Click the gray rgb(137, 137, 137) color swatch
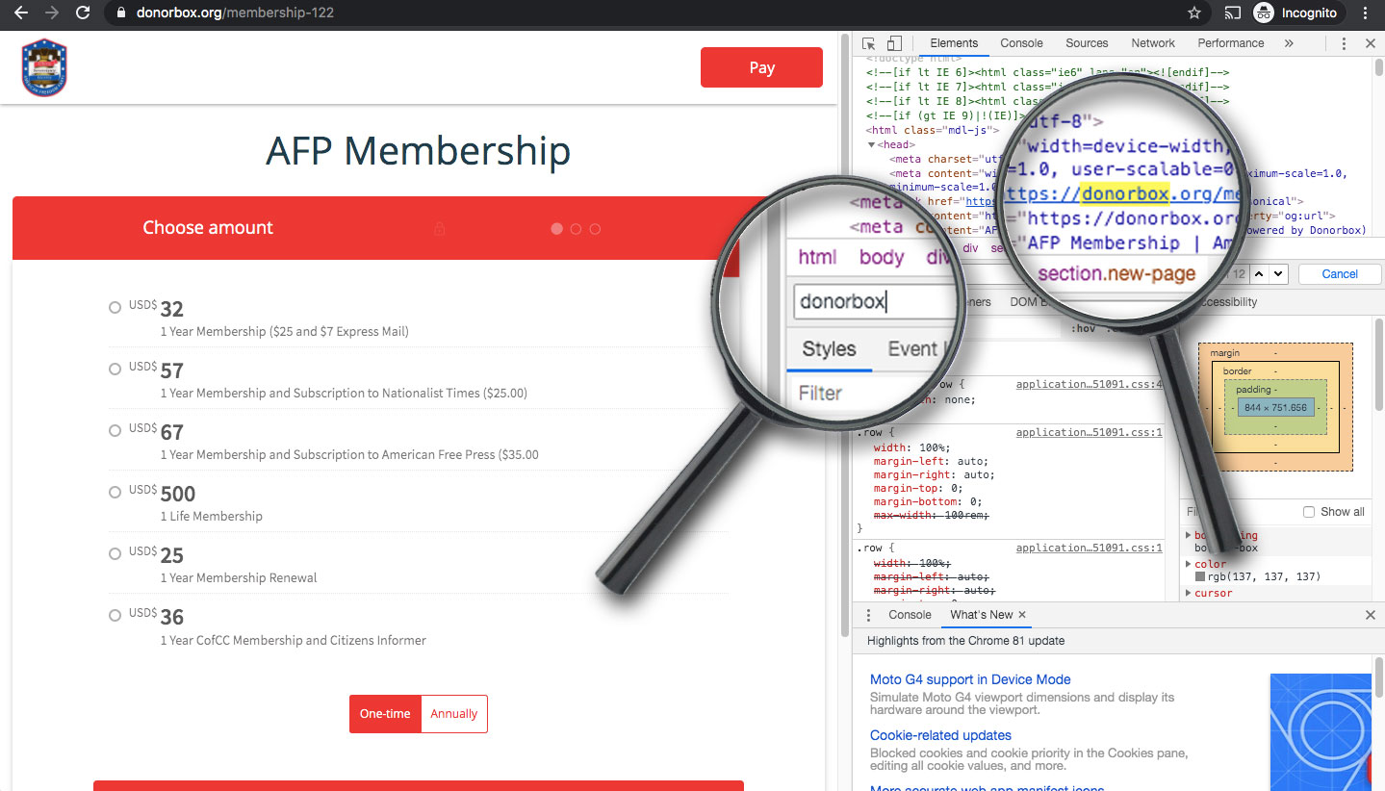 1200,576
